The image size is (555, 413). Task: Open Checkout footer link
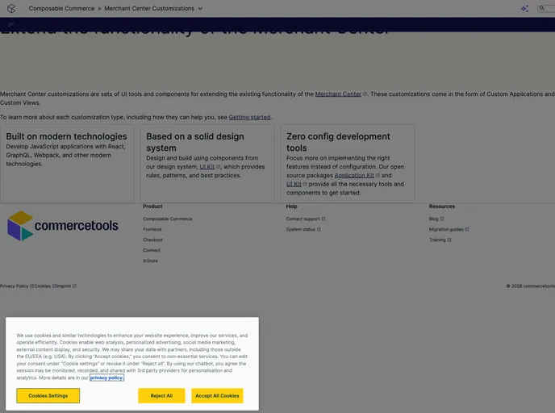click(x=152, y=240)
